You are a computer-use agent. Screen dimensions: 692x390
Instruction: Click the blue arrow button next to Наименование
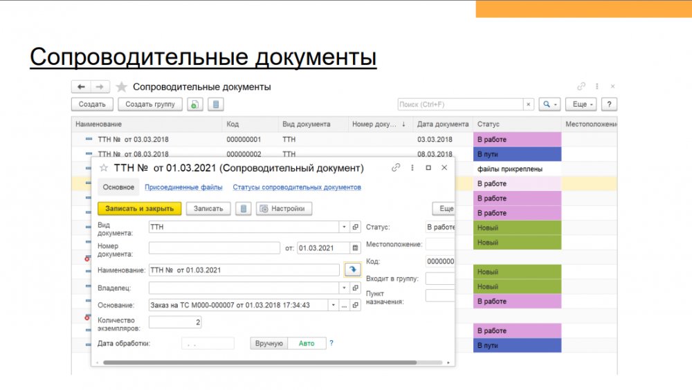click(x=352, y=270)
